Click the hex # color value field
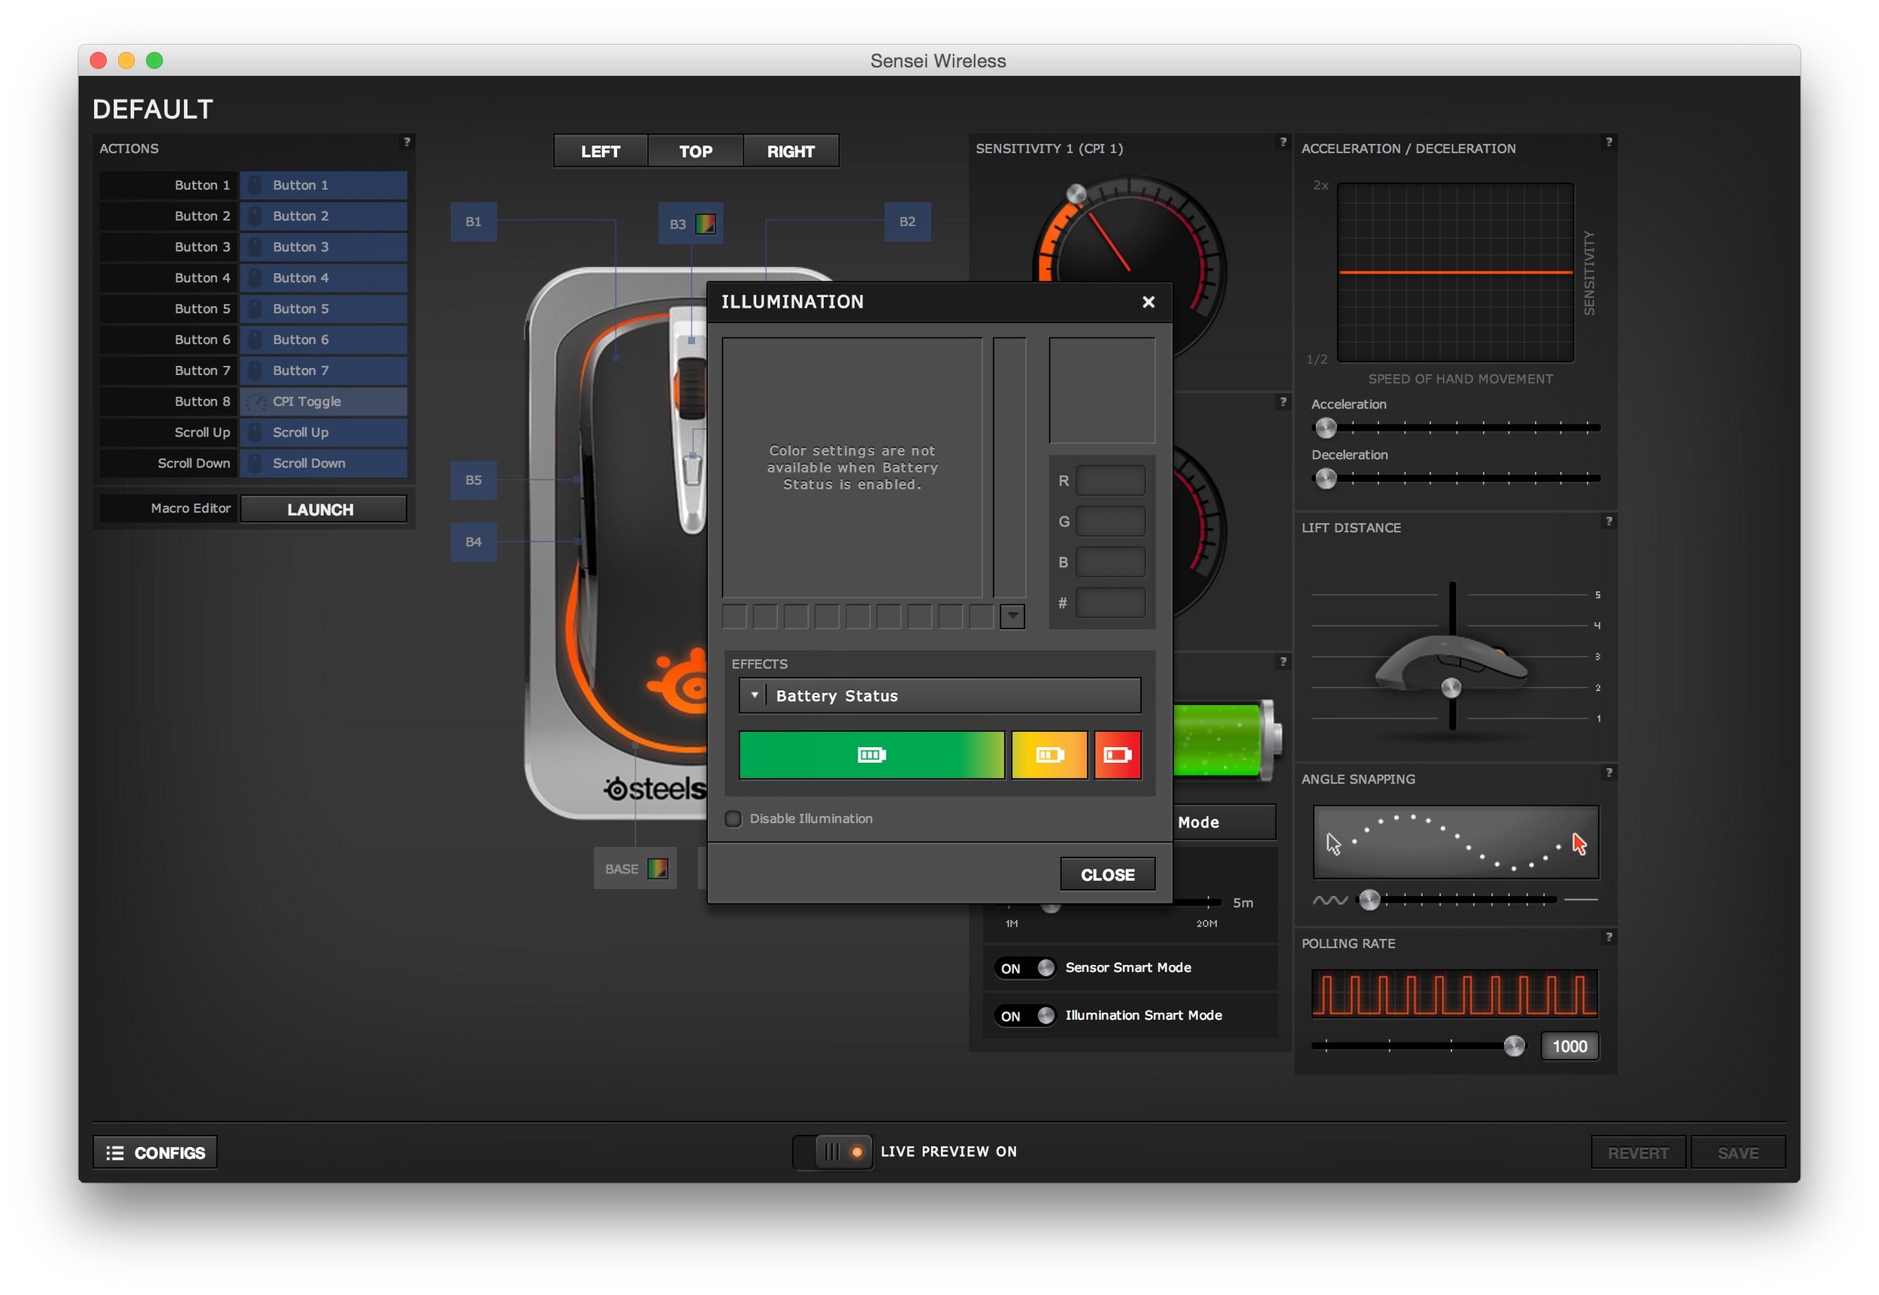The width and height of the screenshot is (1879, 1295). coord(1110,603)
